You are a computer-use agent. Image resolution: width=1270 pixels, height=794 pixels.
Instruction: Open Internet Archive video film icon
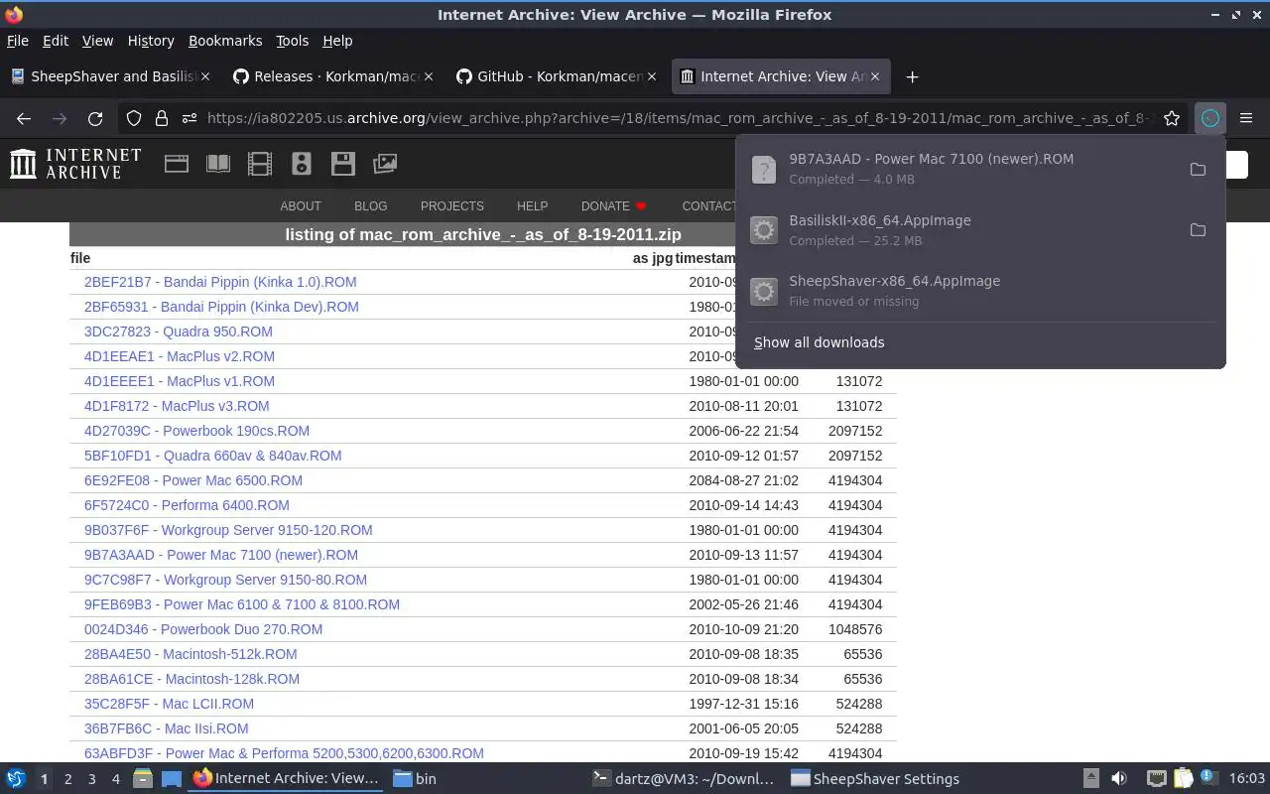coord(260,164)
